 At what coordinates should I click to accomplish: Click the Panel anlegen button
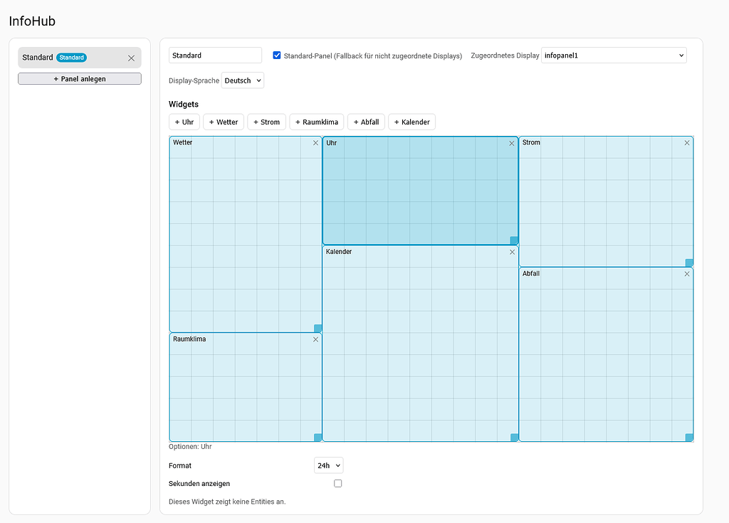pyautogui.click(x=80, y=79)
